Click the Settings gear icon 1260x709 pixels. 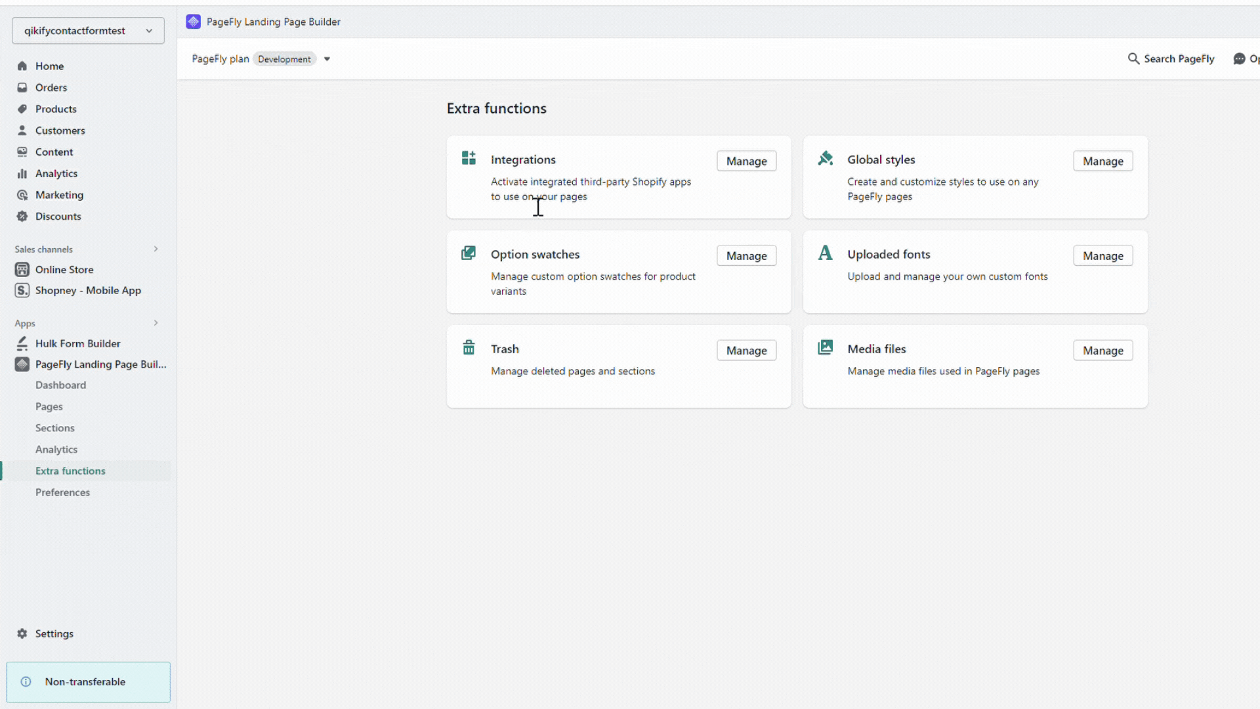[22, 634]
